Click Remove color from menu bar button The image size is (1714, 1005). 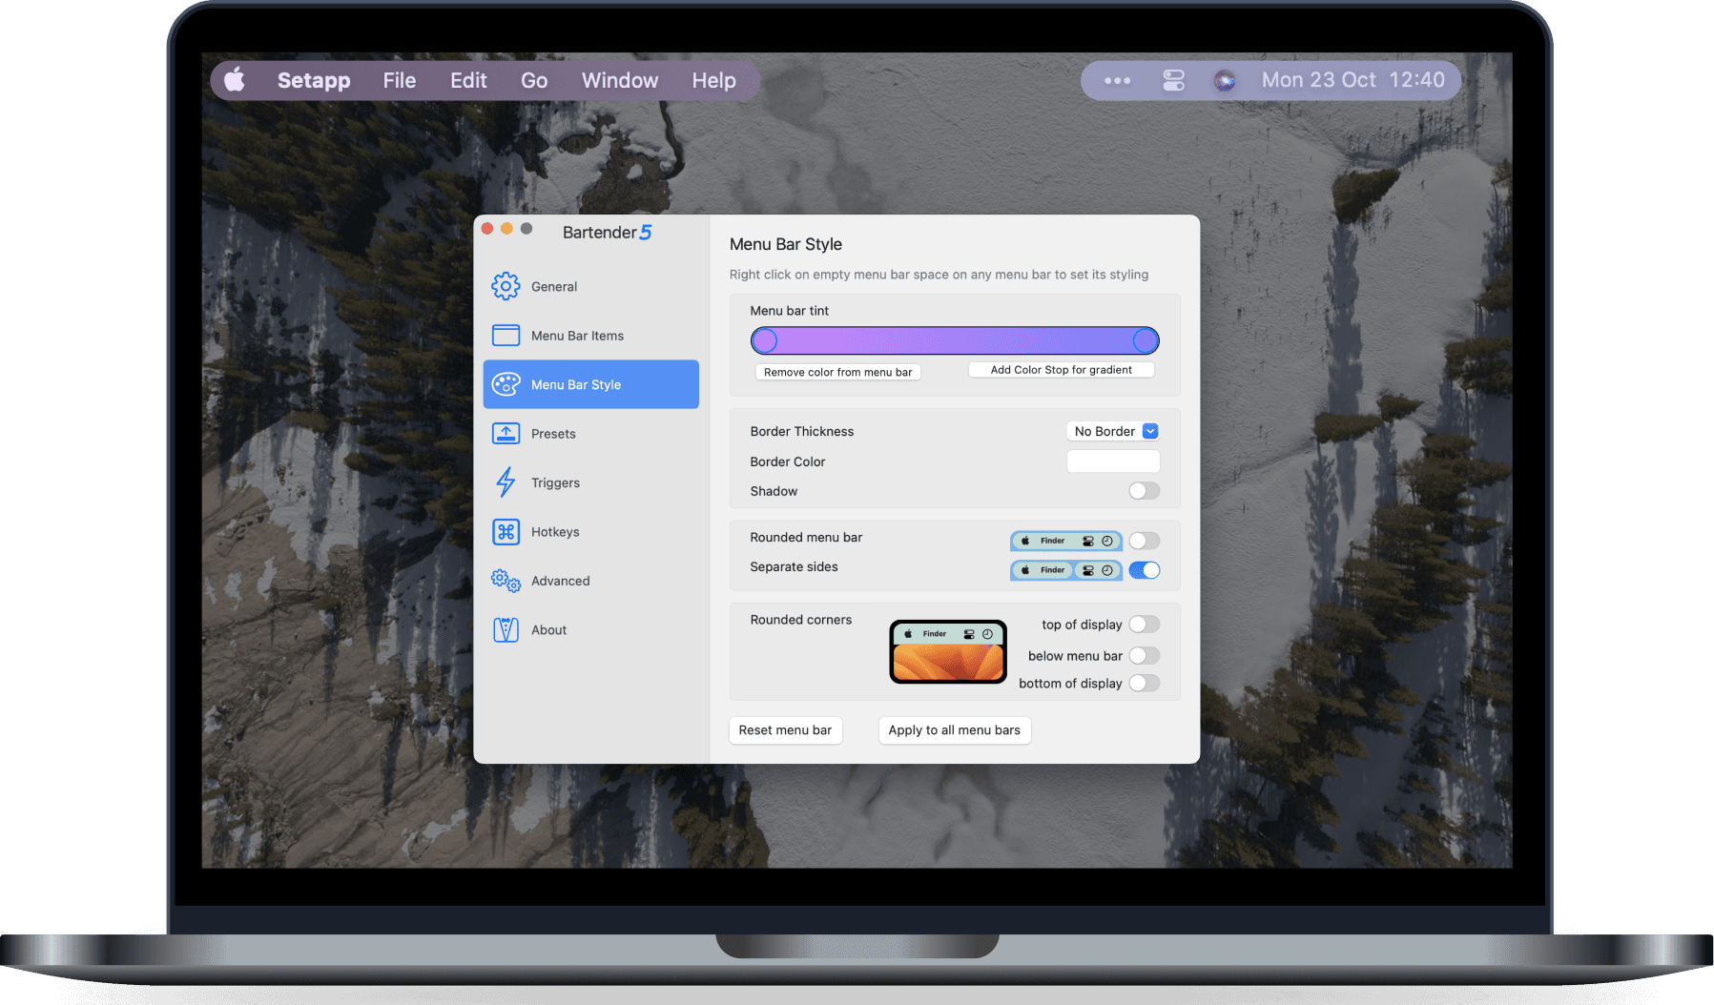pyautogui.click(x=837, y=372)
